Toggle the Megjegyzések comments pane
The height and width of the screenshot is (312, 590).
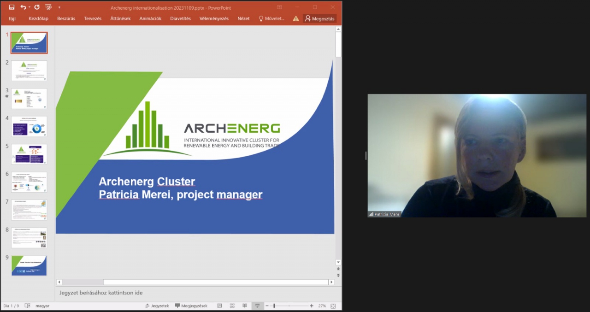191,306
